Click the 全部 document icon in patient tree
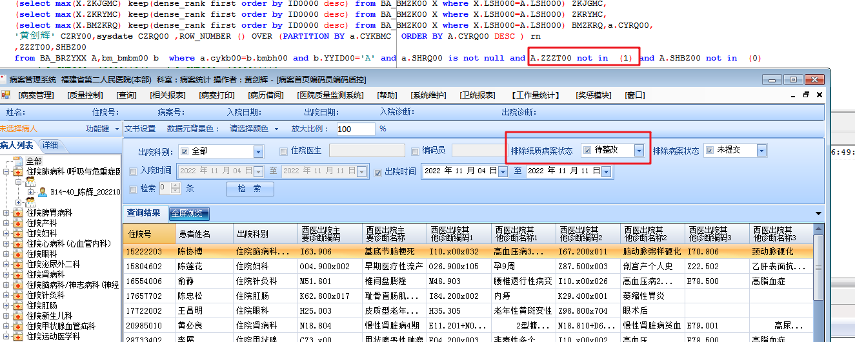The height and width of the screenshot is (342, 855). click(x=19, y=161)
